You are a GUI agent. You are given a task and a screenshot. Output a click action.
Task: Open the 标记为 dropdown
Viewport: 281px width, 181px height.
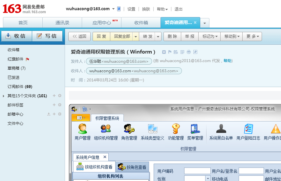point(209,36)
